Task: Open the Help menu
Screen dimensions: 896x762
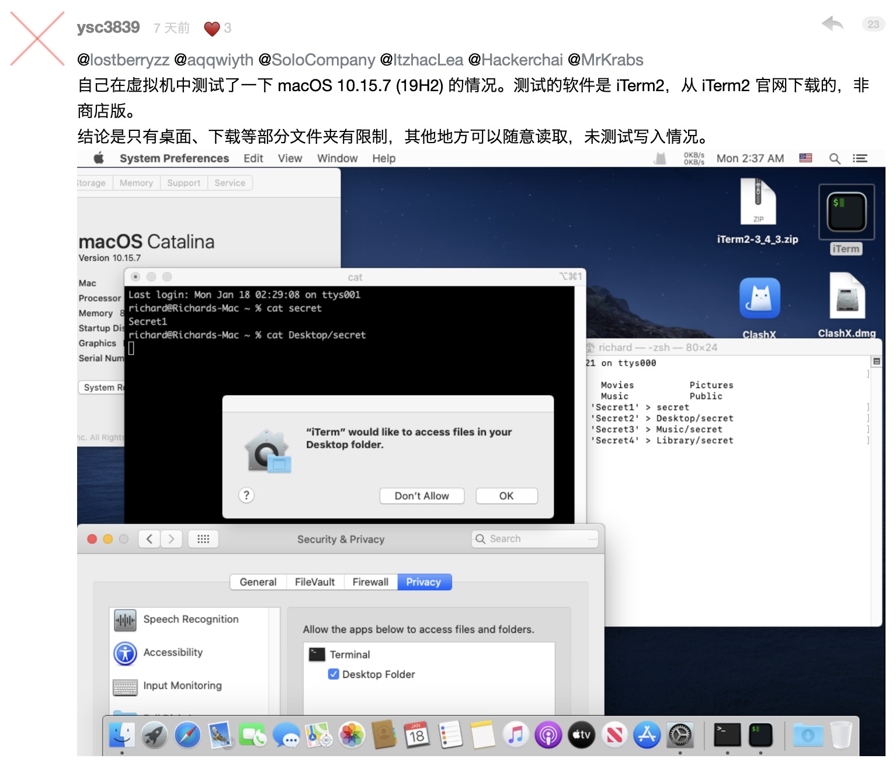Action: coord(384,158)
